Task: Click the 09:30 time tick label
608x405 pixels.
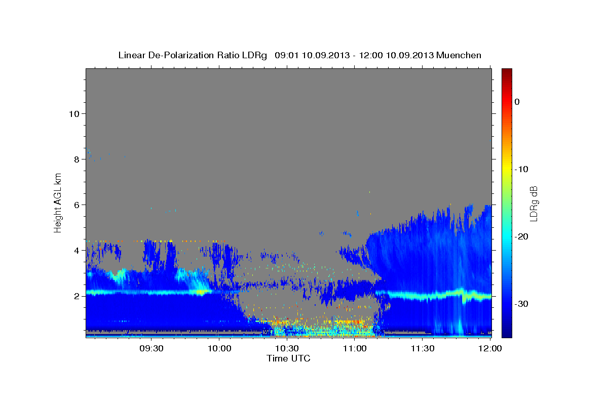Action: pyautogui.click(x=151, y=348)
